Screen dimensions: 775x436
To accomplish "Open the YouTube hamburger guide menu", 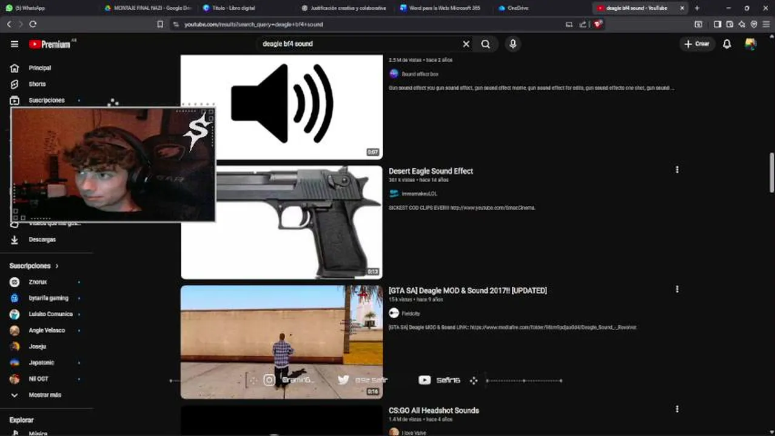I will pyautogui.click(x=15, y=44).
